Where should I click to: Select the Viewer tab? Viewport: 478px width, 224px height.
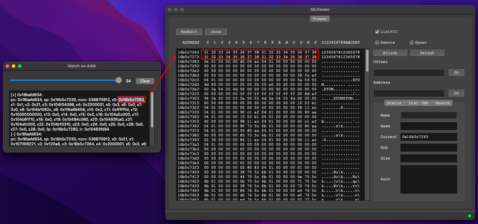click(x=320, y=19)
